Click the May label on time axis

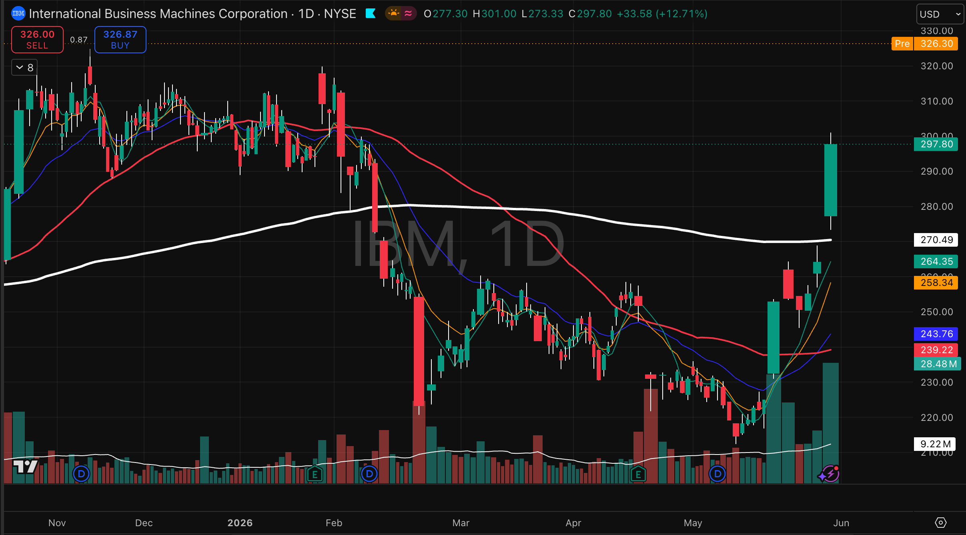coord(693,523)
